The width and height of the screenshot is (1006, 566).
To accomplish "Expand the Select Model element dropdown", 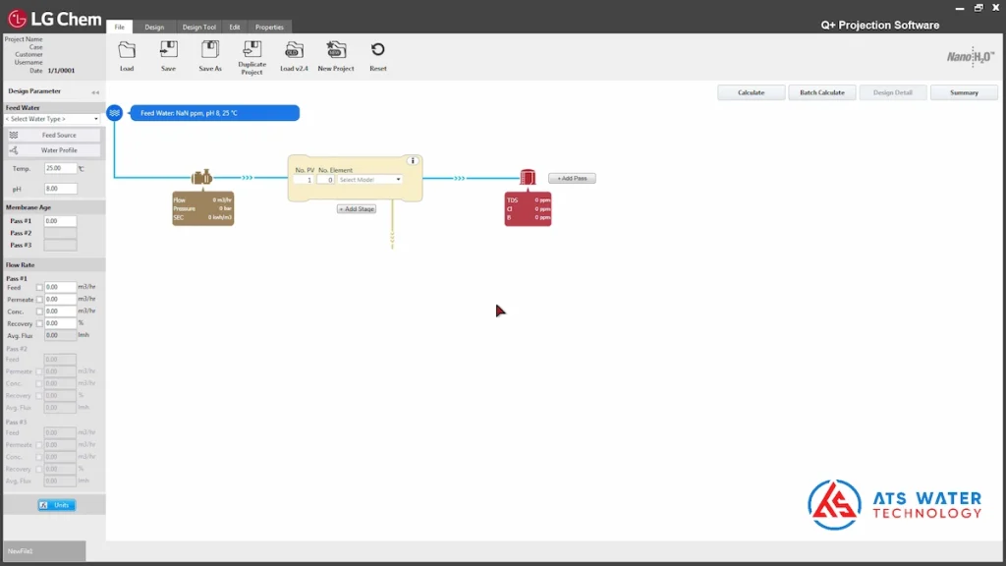I will pyautogui.click(x=370, y=180).
